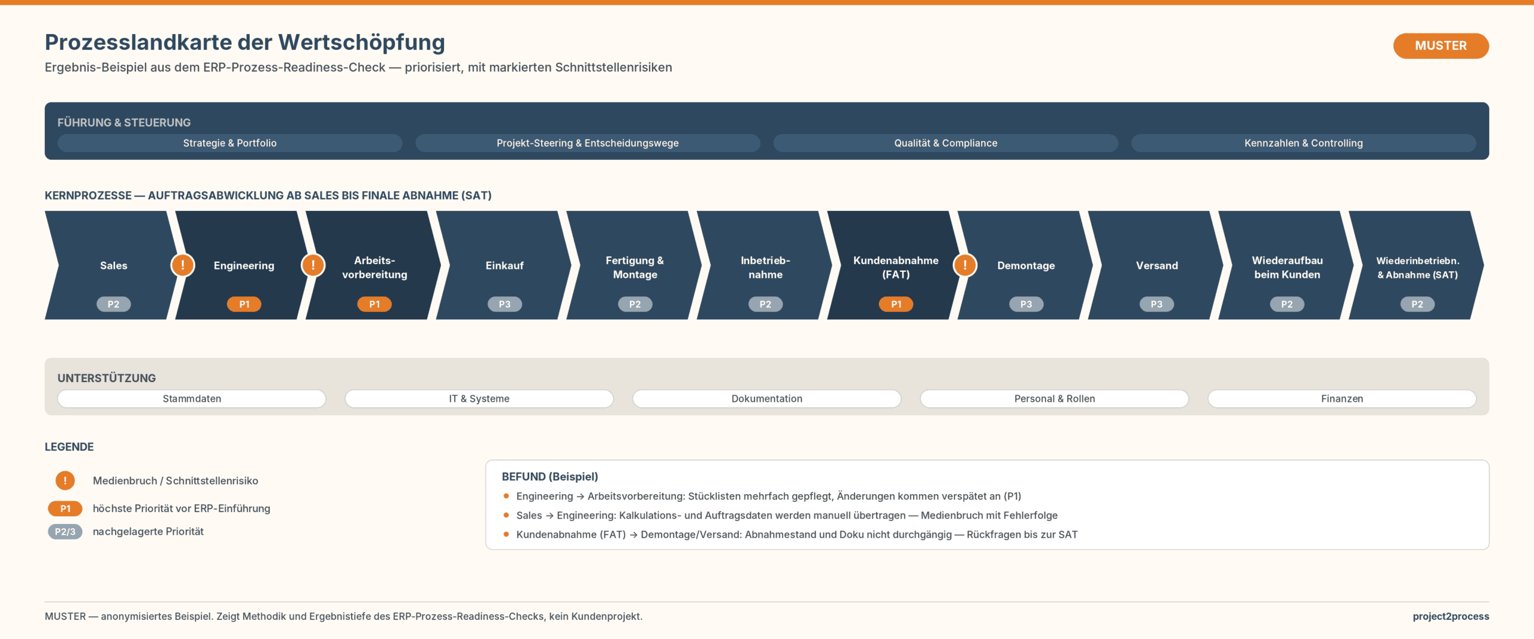Image resolution: width=1534 pixels, height=639 pixels.
Task: Select the Strategie & Portfolio pill
Action: point(230,143)
